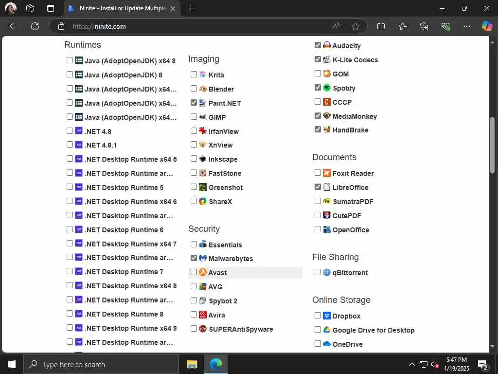Click the Essentials label

(225, 245)
